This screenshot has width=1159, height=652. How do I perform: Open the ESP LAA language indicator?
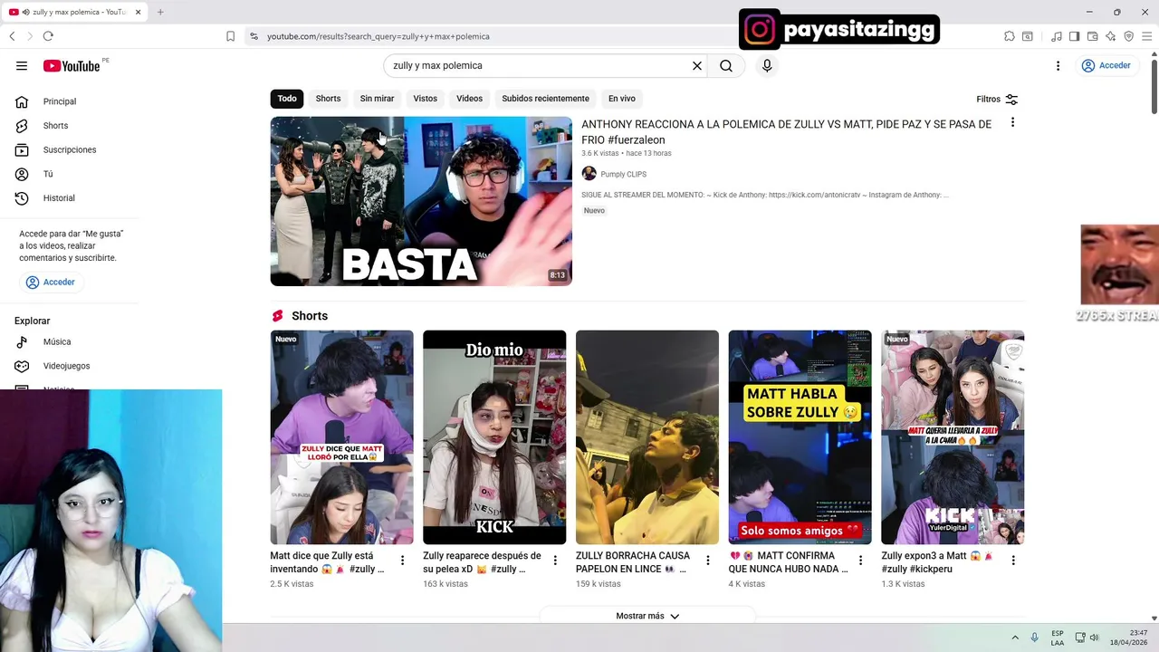pos(1058,638)
